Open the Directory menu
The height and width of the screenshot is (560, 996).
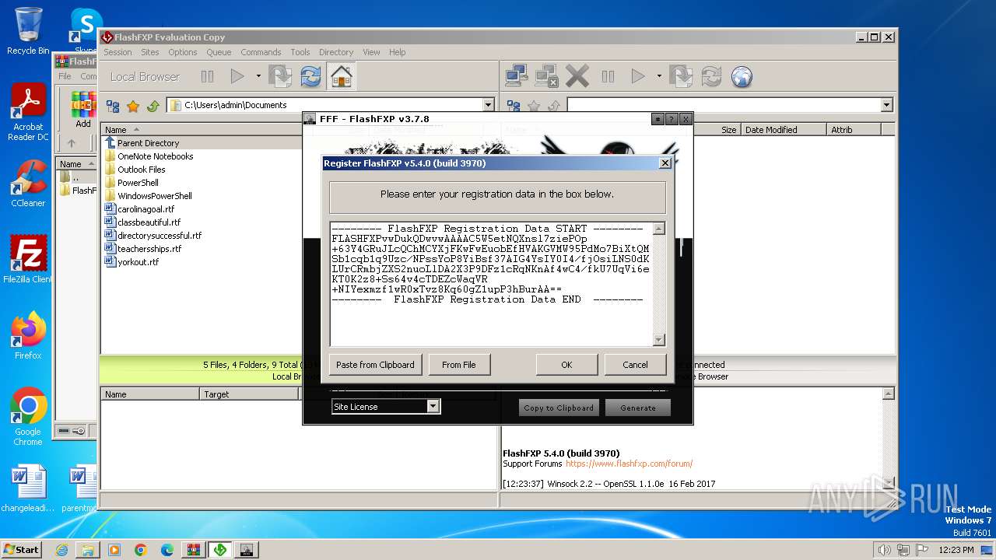pos(336,52)
